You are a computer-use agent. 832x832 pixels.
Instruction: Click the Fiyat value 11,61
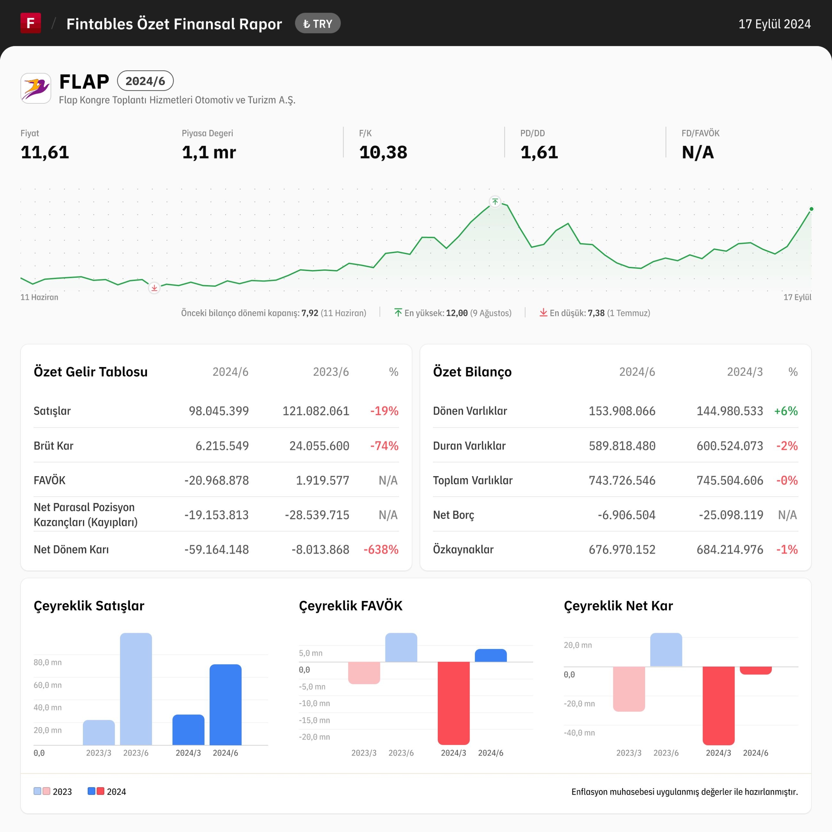point(45,152)
